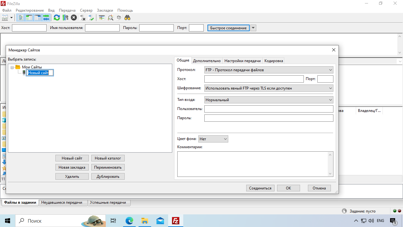The image size is (403, 227).
Task: Open Task View on the taskbar
Action: [x=113, y=221]
